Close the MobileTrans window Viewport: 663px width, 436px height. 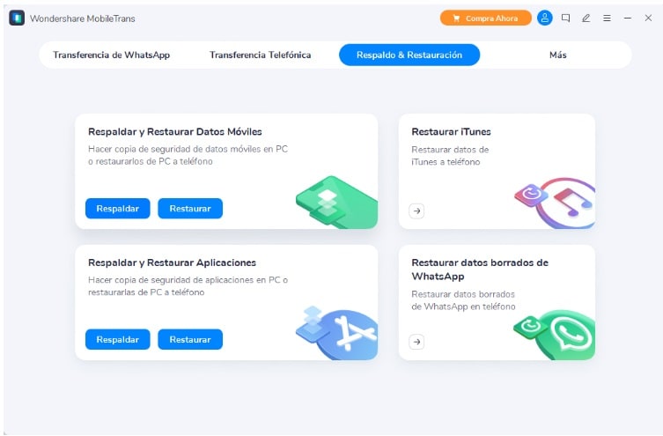point(648,18)
